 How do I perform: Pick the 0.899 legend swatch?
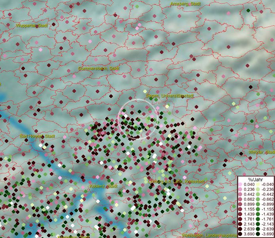click(240, 204)
